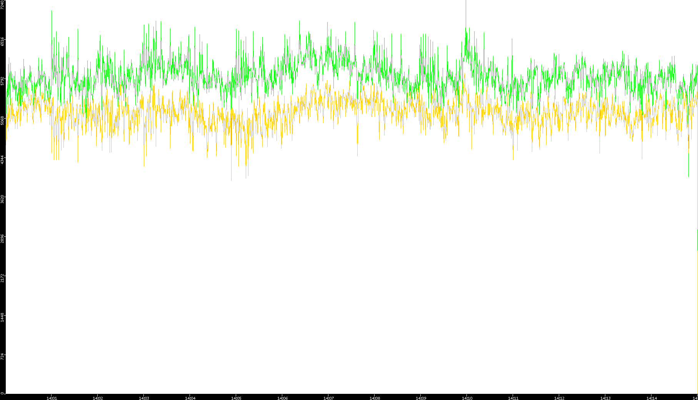Click the 14:13 horizontal axis label

pos(606,398)
